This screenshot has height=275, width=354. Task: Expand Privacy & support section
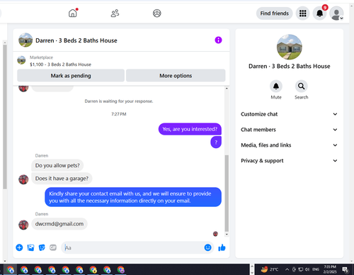(x=289, y=161)
